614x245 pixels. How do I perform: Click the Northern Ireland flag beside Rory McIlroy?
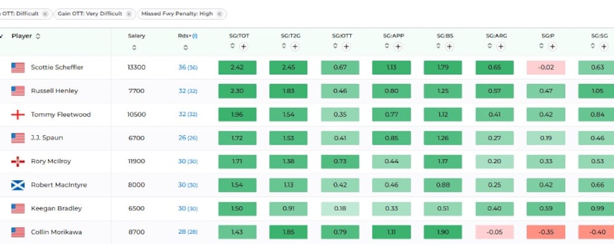coord(18,161)
